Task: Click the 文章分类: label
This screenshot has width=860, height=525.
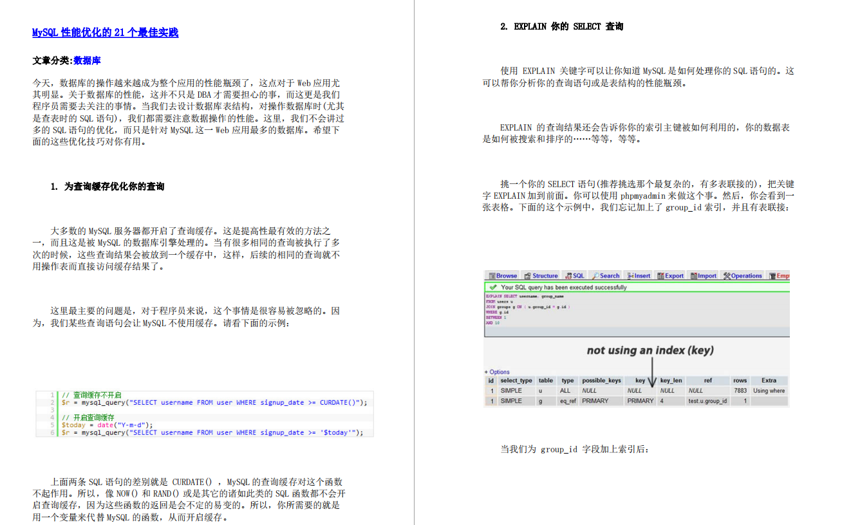Action: tap(53, 60)
